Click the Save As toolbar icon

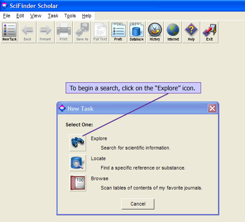[82, 32]
